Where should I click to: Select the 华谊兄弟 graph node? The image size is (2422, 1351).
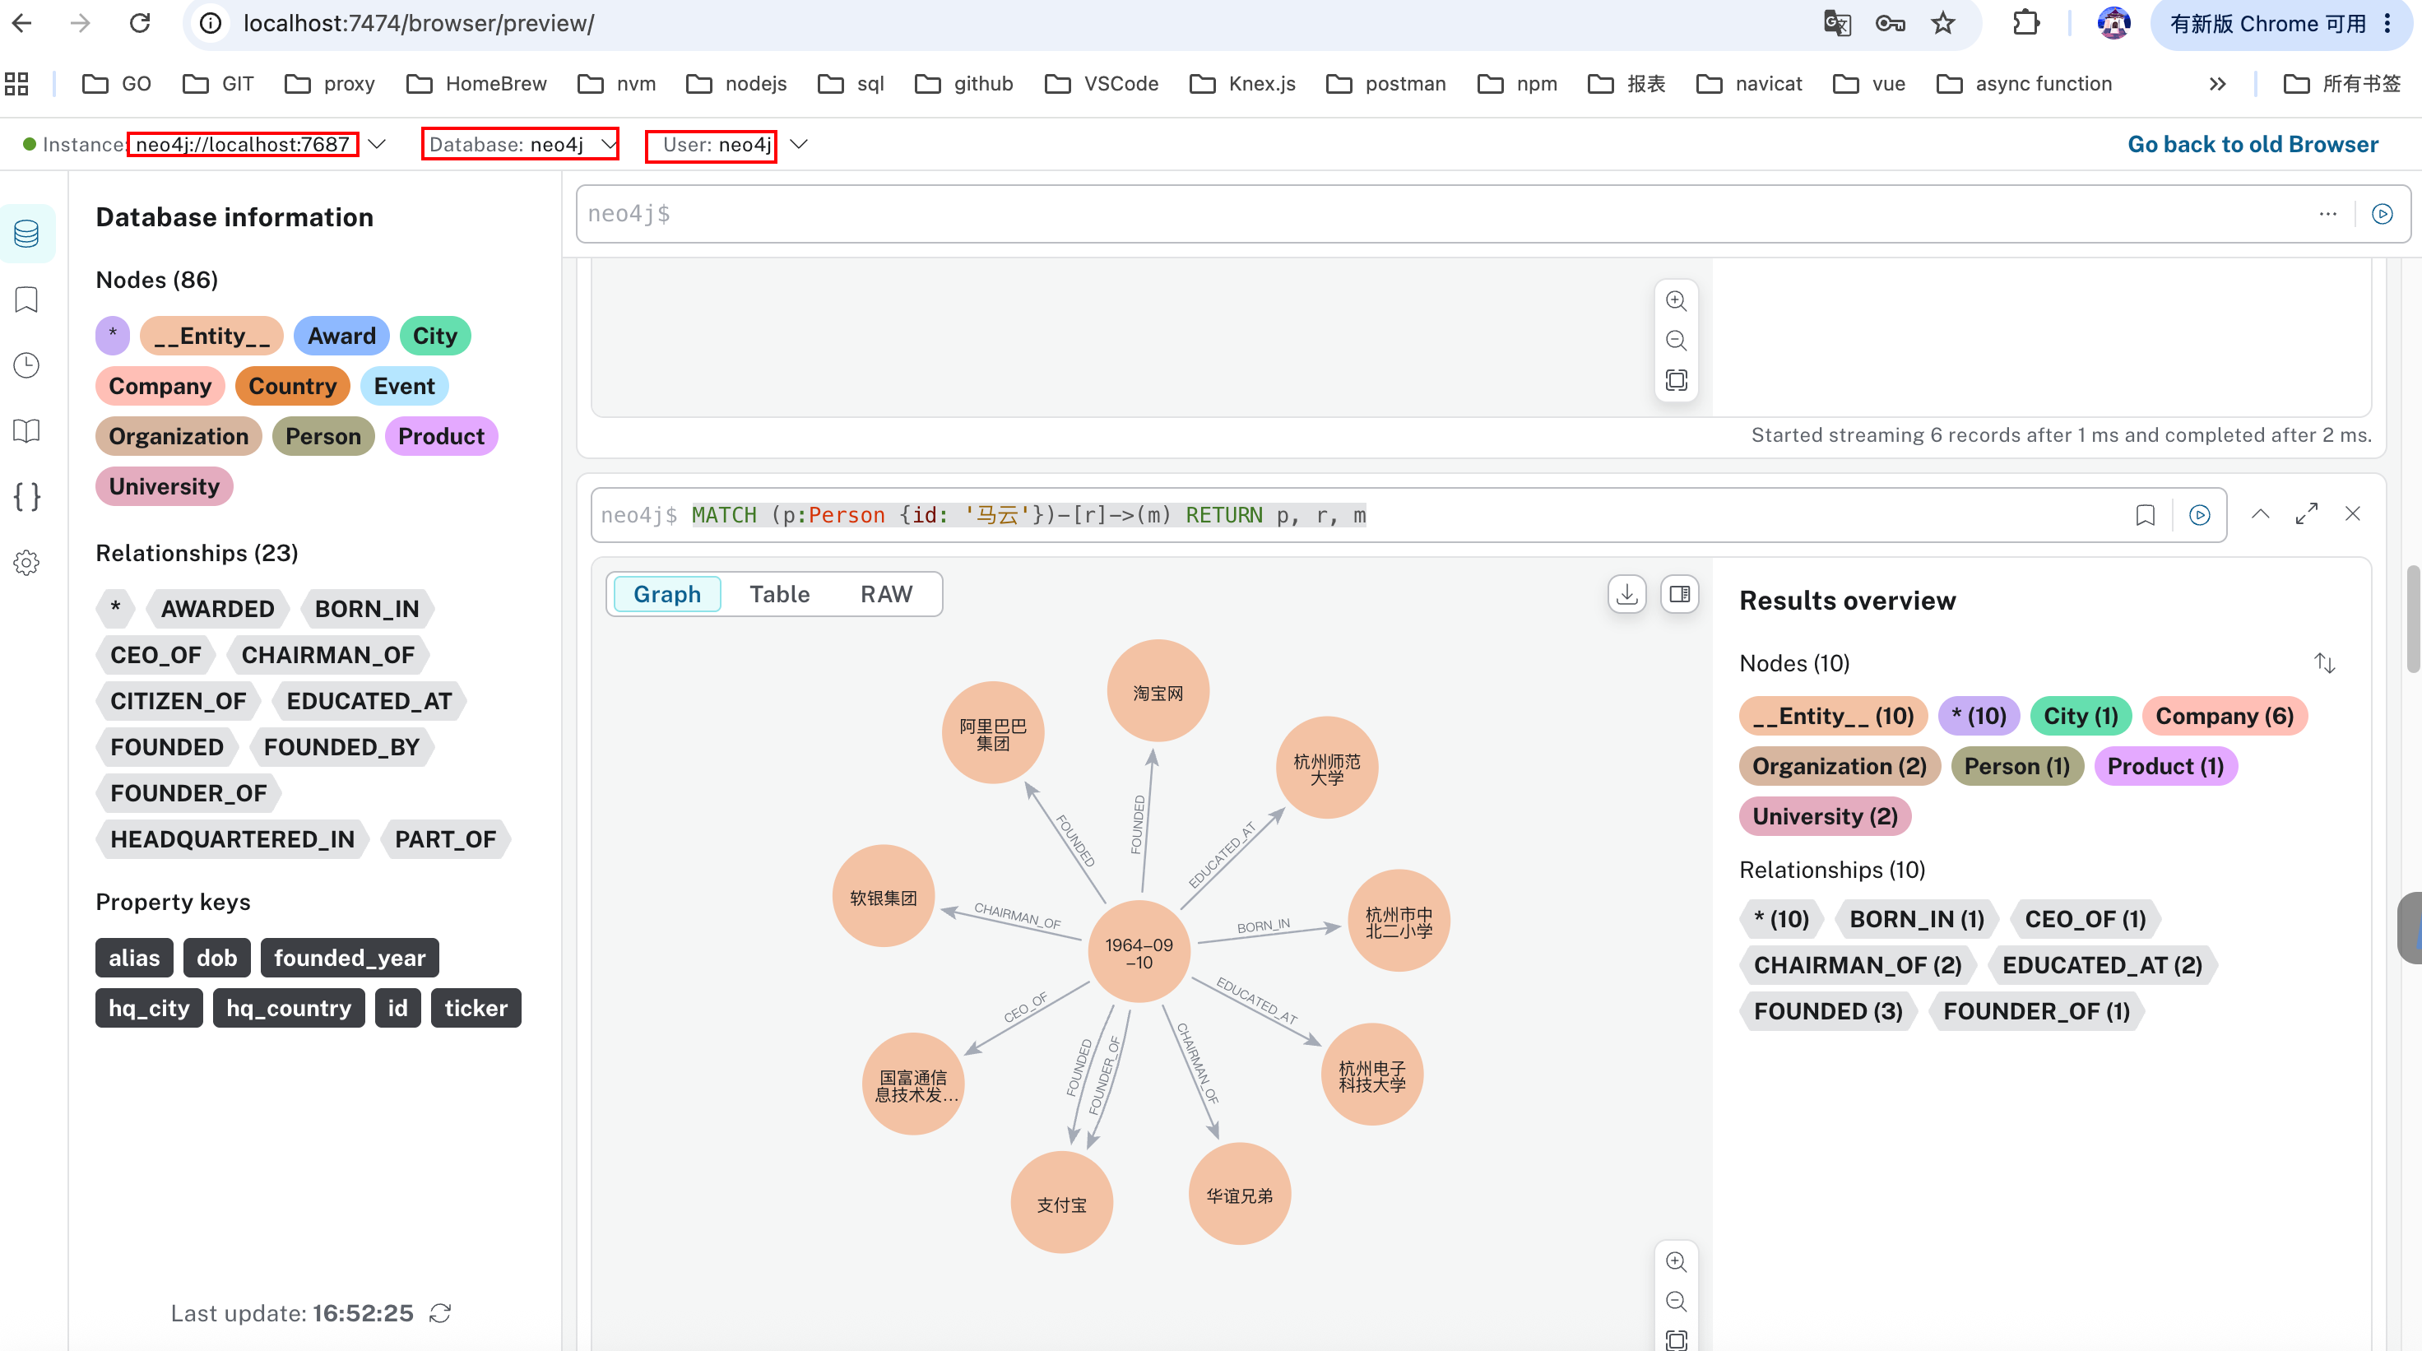[1239, 1195]
